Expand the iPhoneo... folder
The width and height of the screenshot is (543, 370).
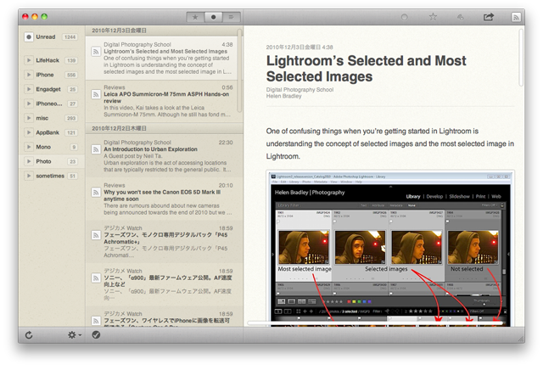tap(29, 104)
